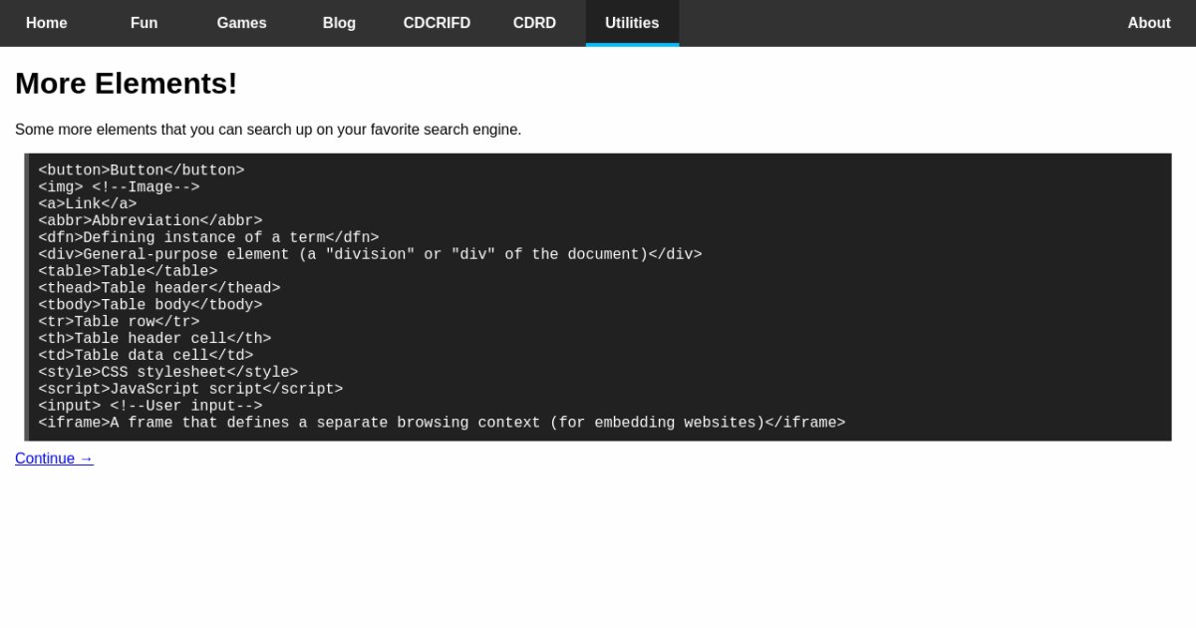Click the thead Table header line
Screen dimensions: 1196x628
159,288
